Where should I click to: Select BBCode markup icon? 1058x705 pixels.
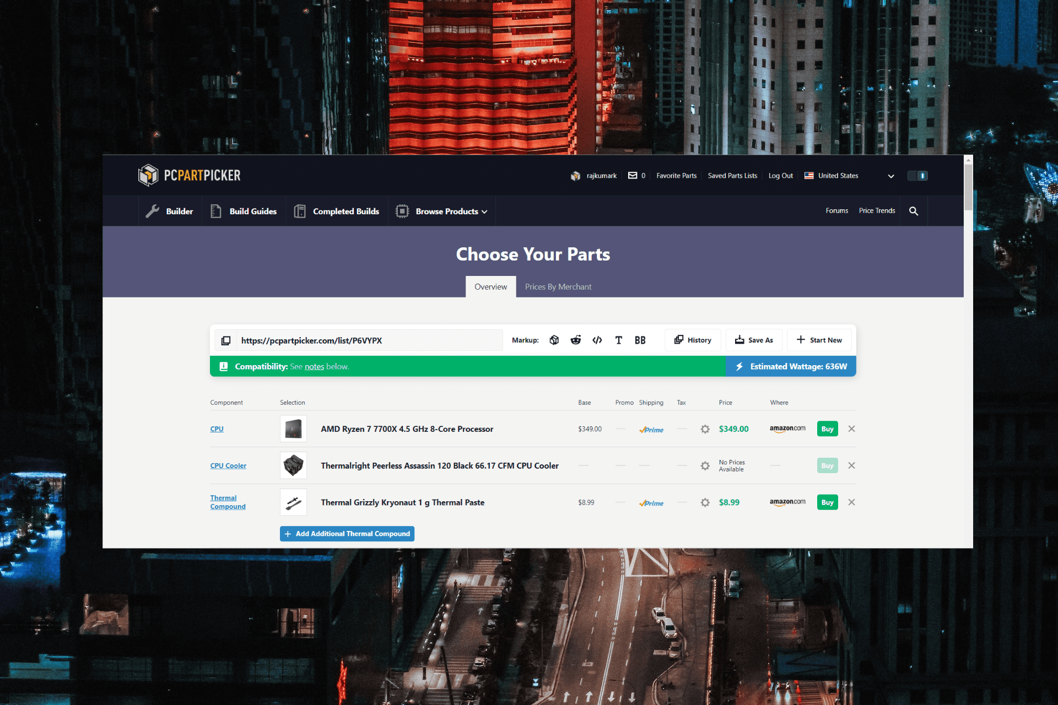pyautogui.click(x=640, y=340)
